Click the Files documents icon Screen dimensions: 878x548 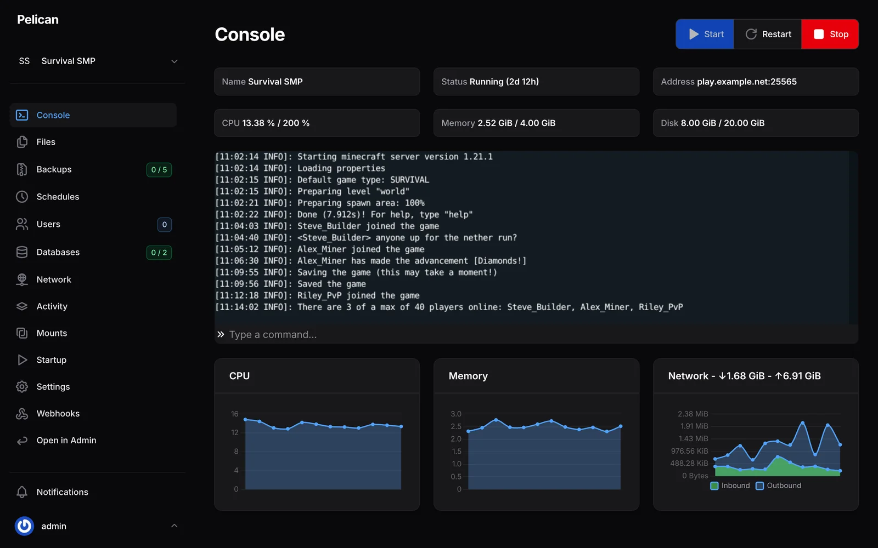pos(22,142)
